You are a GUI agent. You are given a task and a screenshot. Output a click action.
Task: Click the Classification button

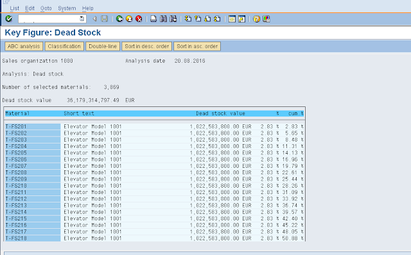64,46
